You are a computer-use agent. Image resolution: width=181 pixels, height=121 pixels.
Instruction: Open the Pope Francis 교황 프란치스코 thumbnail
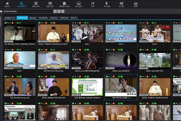pyautogui.click(x=54, y=60)
